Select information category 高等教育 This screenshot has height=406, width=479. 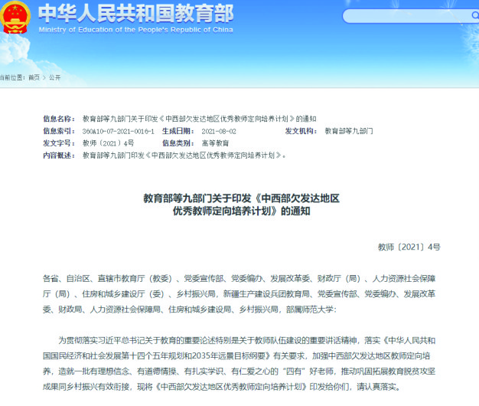(x=215, y=143)
